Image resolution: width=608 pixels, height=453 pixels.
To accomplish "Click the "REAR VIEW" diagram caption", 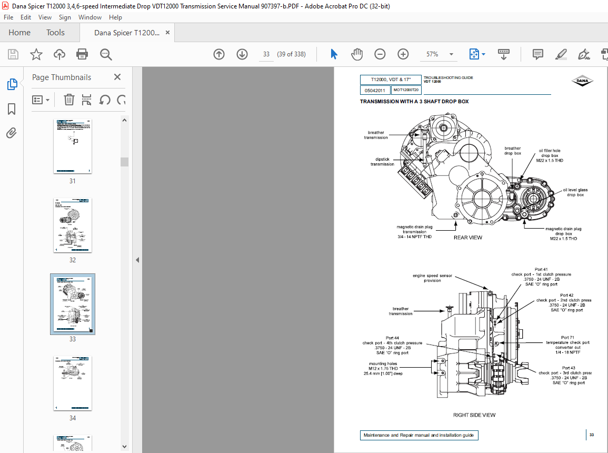I will 467,238.
